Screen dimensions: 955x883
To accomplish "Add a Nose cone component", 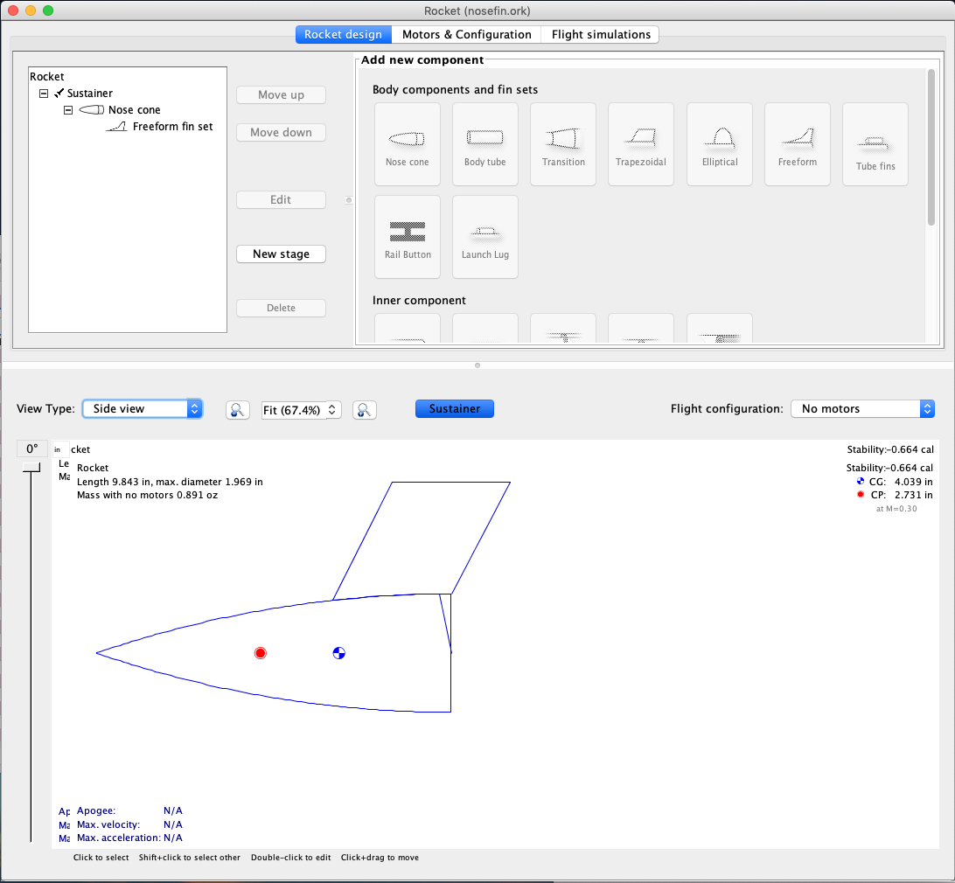I will (407, 144).
